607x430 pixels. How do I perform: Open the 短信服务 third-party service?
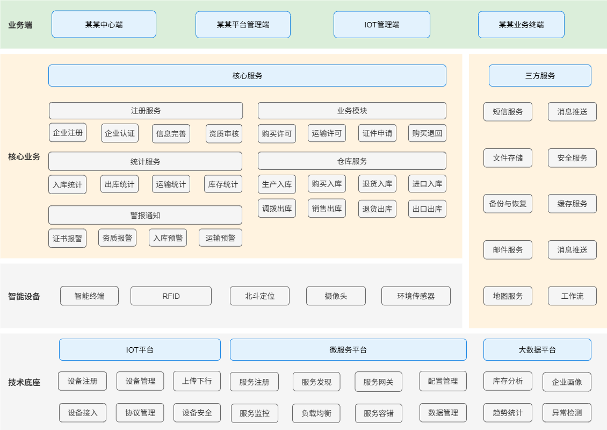(x=508, y=112)
